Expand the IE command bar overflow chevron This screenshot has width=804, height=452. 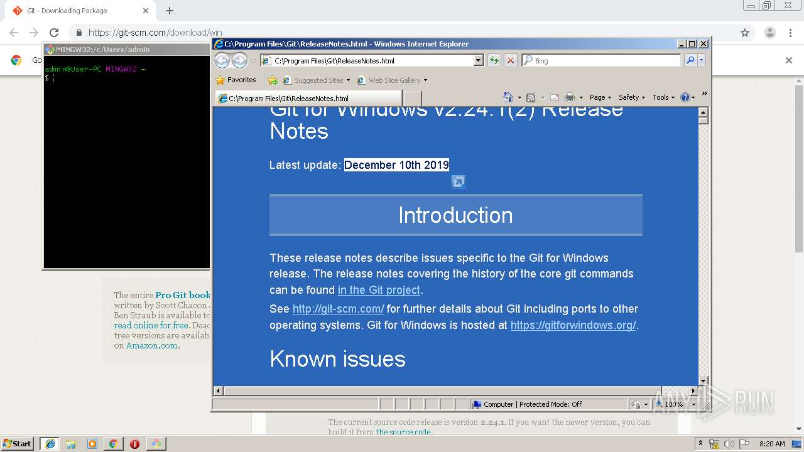(704, 94)
